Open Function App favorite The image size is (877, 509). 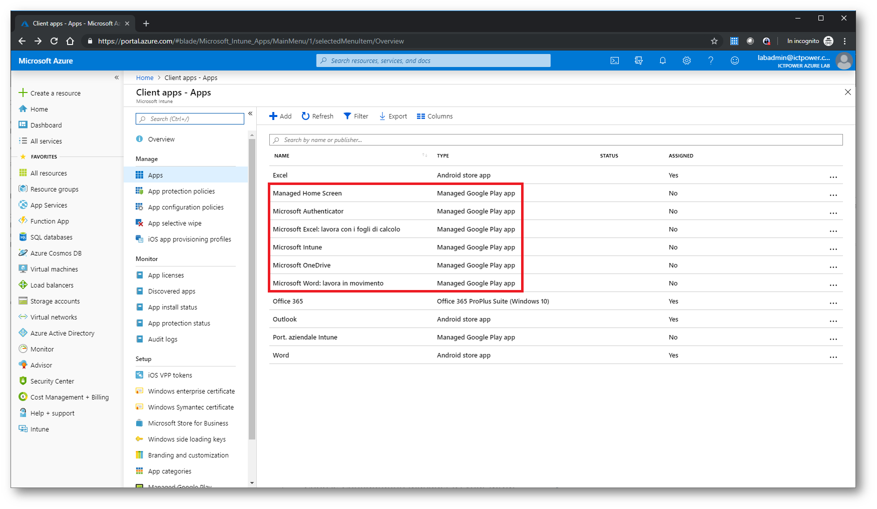click(44, 221)
